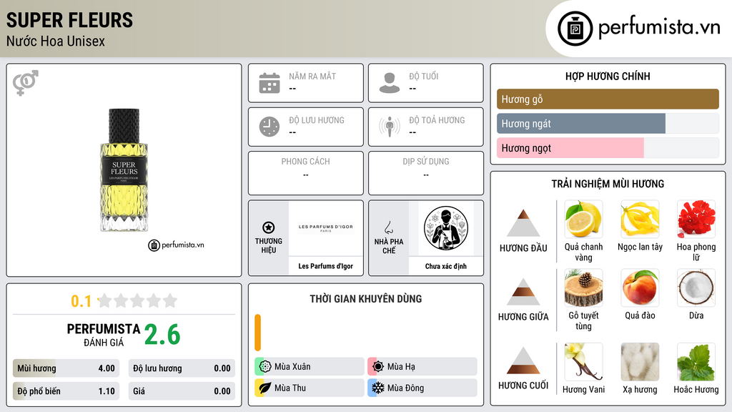This screenshot has width=732, height=412.
Task: Click the SUPER FLEURS title text
Action: pos(69,20)
